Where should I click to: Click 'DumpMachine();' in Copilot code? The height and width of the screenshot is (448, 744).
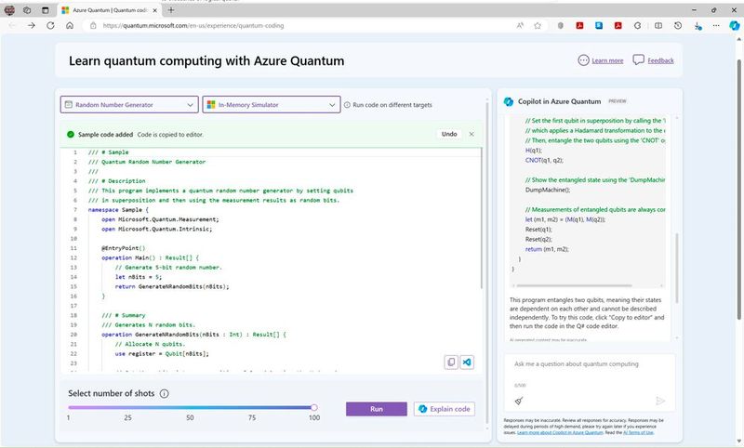(548, 190)
